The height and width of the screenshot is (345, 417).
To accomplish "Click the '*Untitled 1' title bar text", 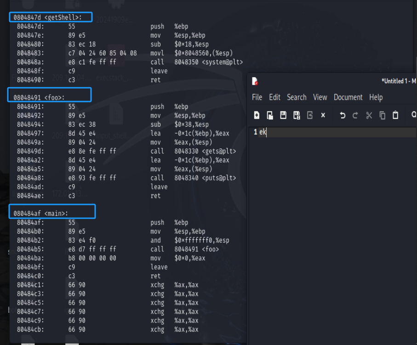I will click(394, 81).
